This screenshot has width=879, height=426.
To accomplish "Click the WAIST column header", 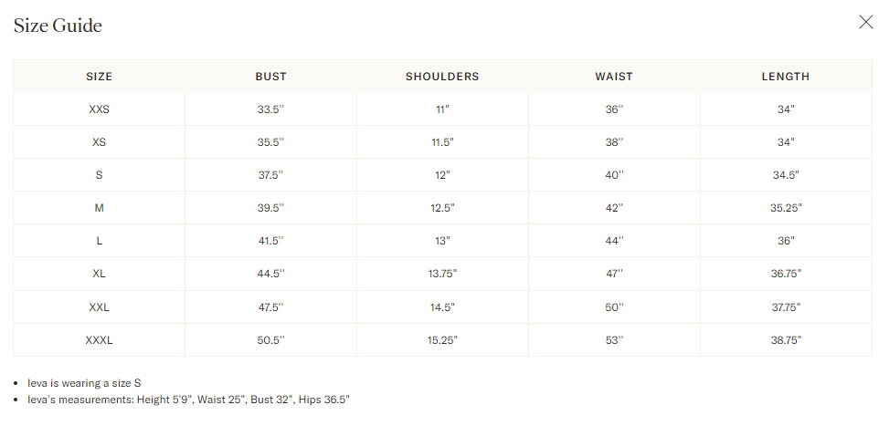I will [613, 77].
